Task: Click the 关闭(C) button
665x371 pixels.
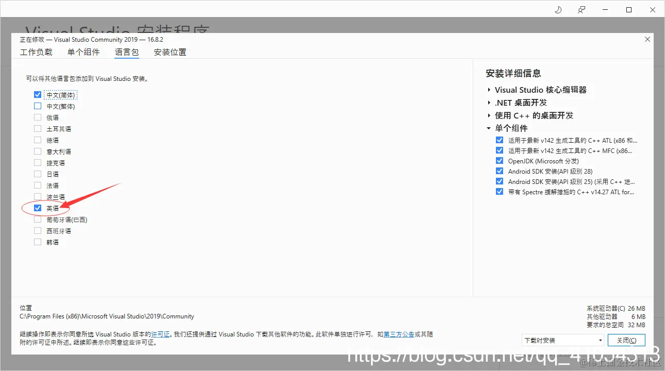Action: [x=626, y=340]
